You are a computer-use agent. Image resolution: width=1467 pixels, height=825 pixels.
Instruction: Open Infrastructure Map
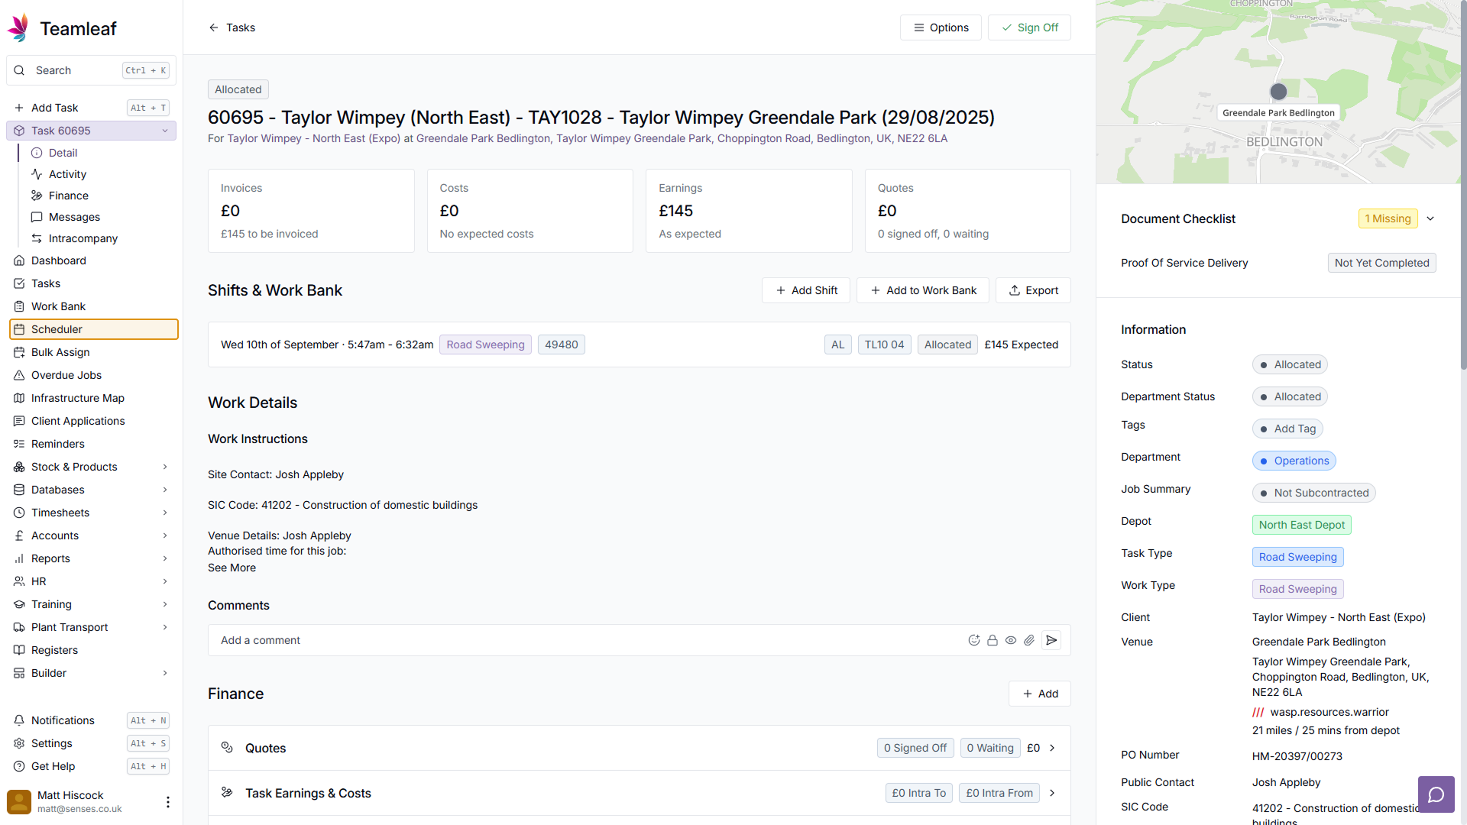tap(92, 398)
